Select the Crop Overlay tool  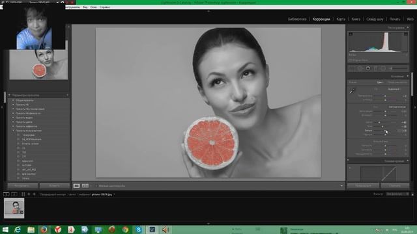pos(352,68)
